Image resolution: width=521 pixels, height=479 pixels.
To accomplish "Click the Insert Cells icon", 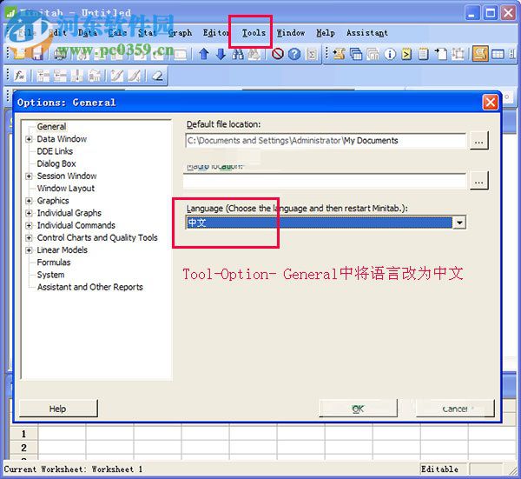I will click(x=43, y=76).
